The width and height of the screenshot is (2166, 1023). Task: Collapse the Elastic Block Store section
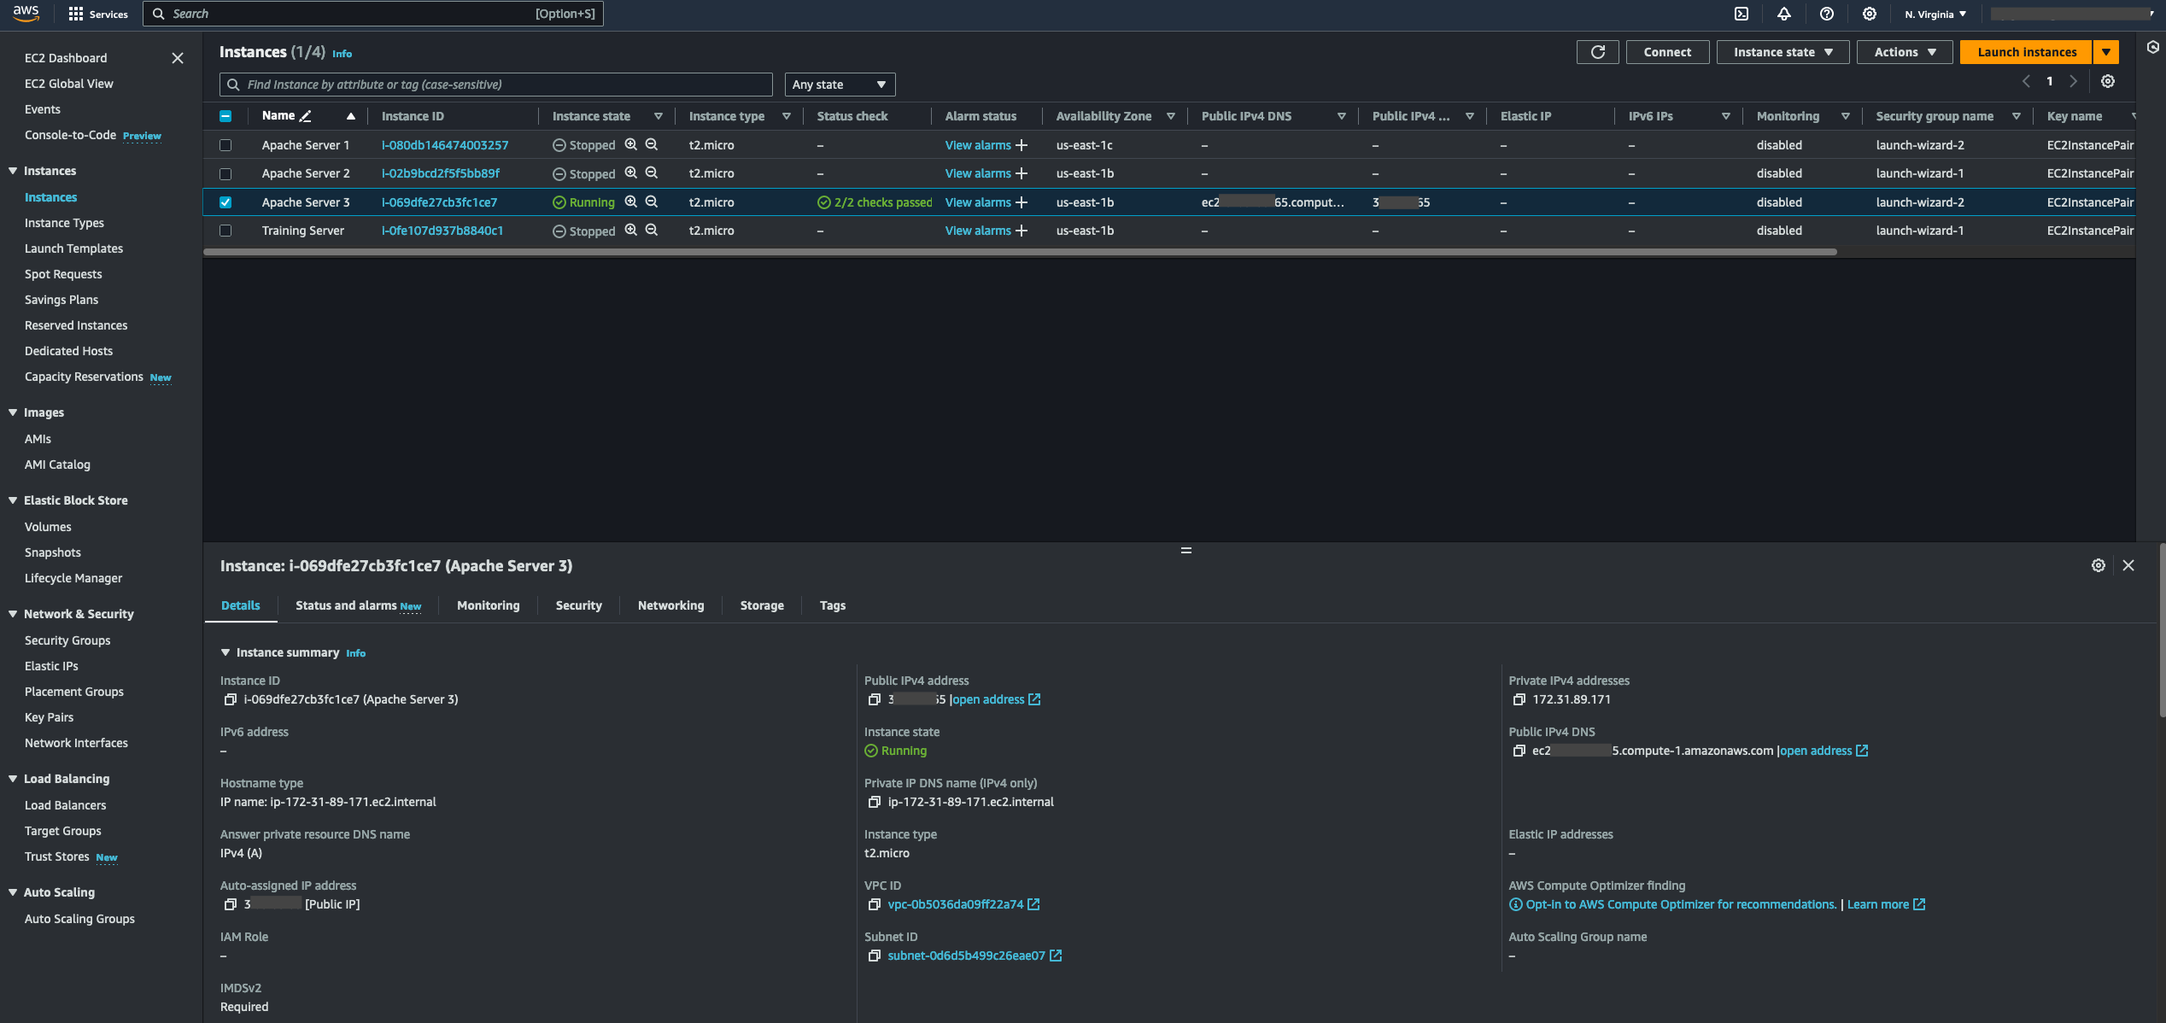[13, 500]
